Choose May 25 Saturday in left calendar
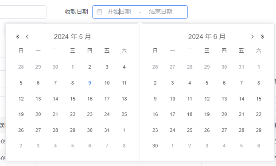This screenshot has height=166, width=276. 124,114
